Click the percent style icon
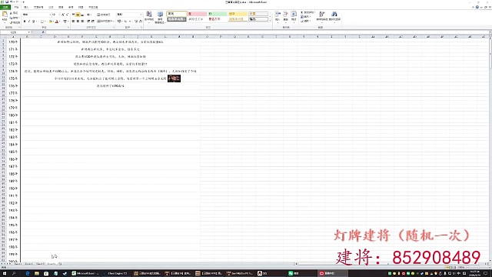Screen dimensions: 492x277 pos(125,22)
